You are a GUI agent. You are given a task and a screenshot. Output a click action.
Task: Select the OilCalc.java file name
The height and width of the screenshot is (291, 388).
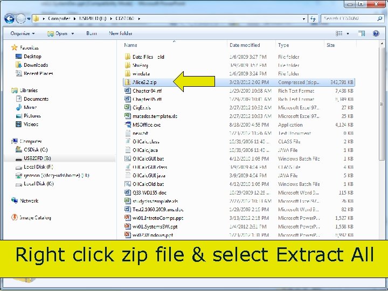(145, 150)
